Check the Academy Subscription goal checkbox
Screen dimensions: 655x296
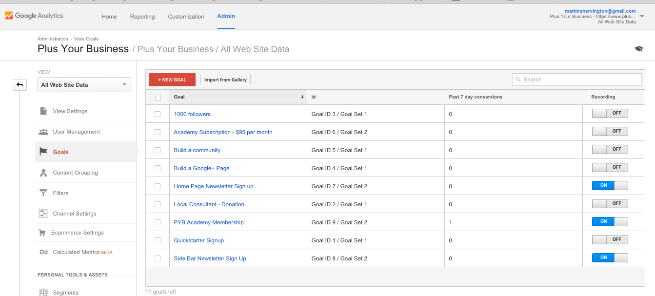pos(158,132)
